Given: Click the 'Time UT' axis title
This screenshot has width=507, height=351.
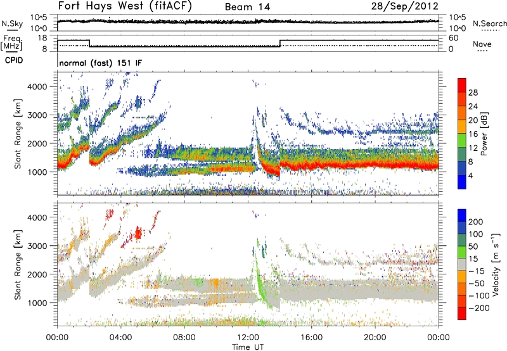Looking at the screenshot, I should click(x=248, y=347).
